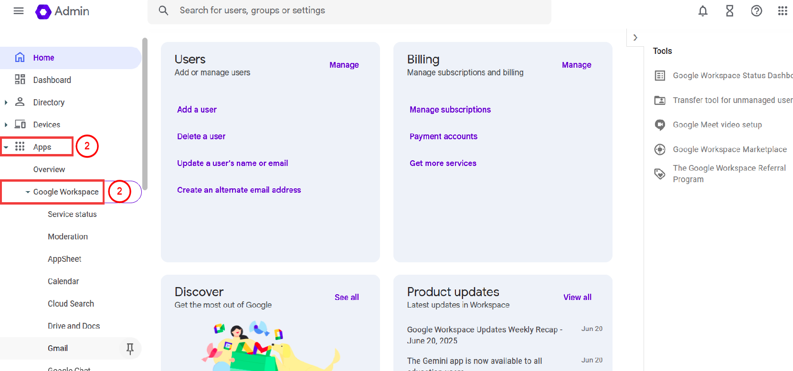Expand the Directory tree arrow
The width and height of the screenshot is (793, 371).
pos(6,102)
